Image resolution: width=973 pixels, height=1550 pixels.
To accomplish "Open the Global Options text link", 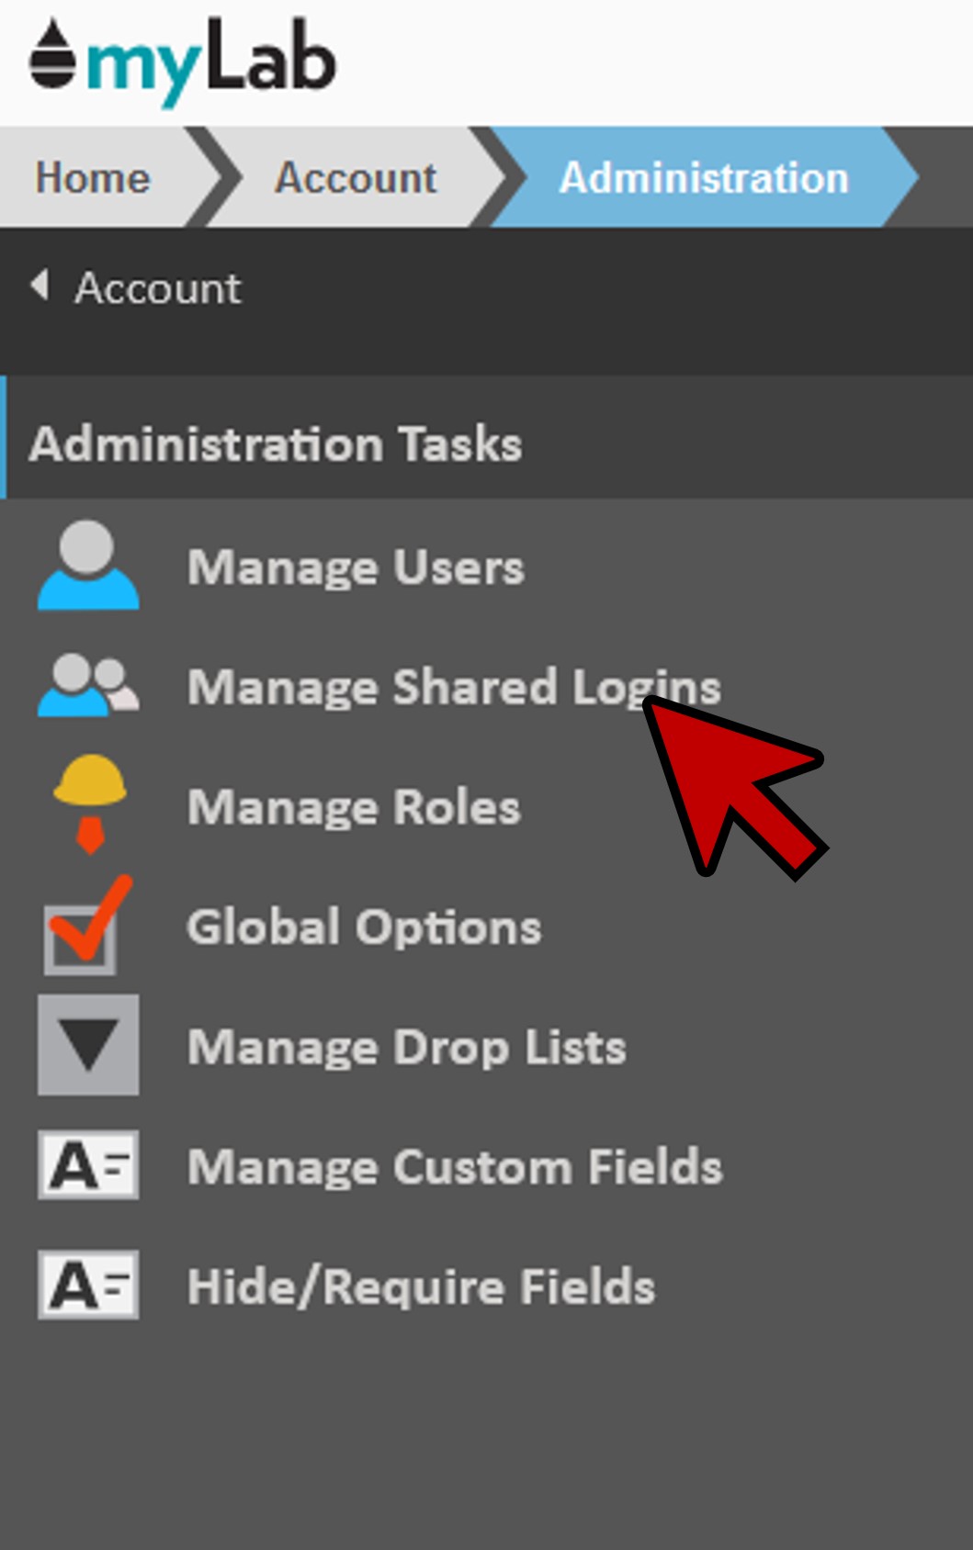I will click(x=364, y=927).
